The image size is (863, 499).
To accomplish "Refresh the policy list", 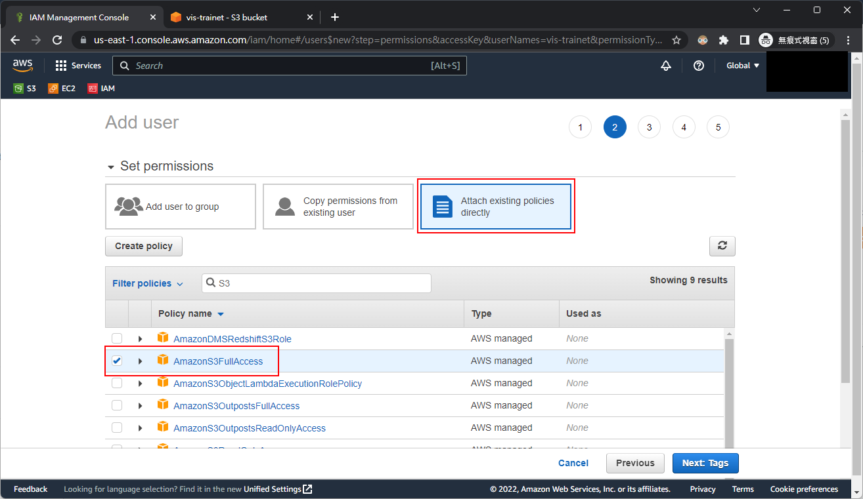I will pyautogui.click(x=722, y=246).
